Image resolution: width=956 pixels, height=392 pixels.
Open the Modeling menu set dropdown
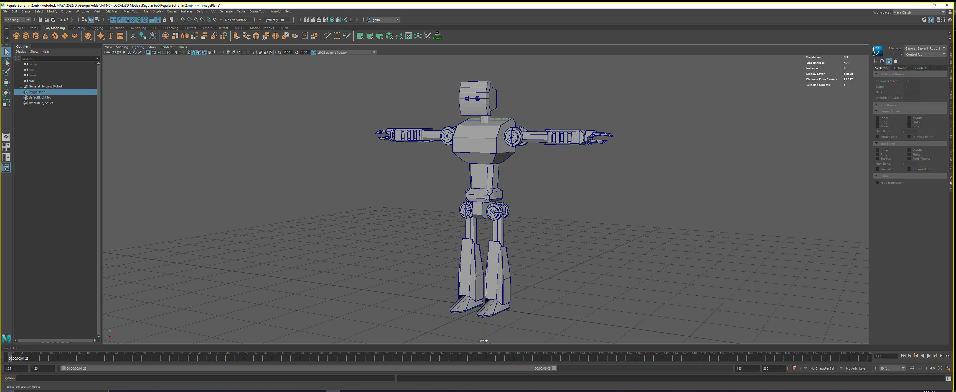17,20
